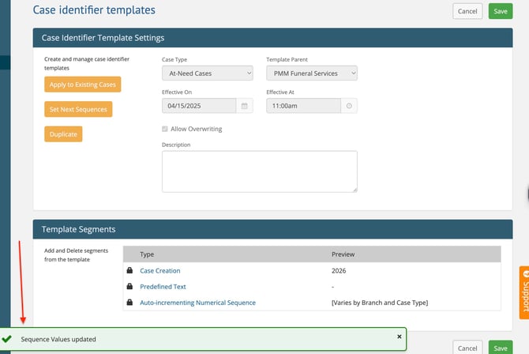Click the top green Save button
529x354 pixels.
pyautogui.click(x=500, y=11)
